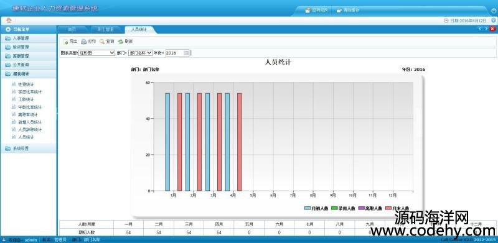Open the help question-mark icon
The image size is (498, 243).
494,21
